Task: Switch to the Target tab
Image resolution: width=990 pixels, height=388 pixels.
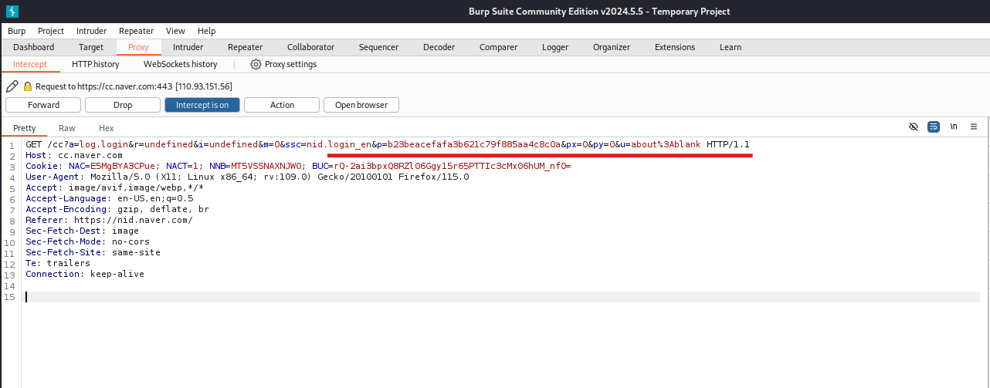Action: (91, 47)
